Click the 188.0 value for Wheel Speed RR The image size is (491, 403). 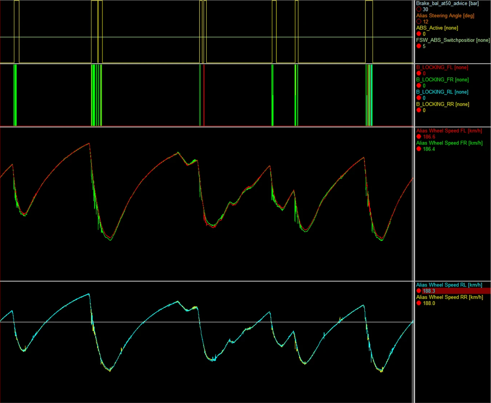(429, 303)
